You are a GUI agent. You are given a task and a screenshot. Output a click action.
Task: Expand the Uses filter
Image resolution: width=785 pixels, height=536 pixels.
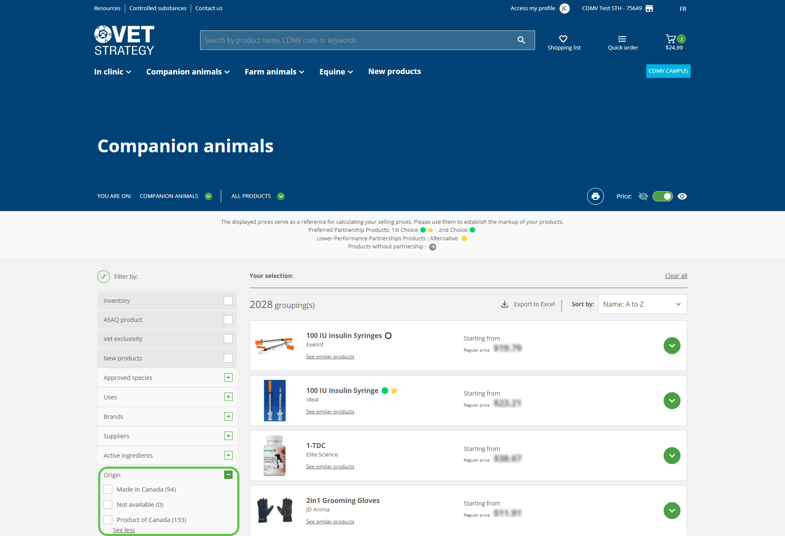pyautogui.click(x=228, y=397)
